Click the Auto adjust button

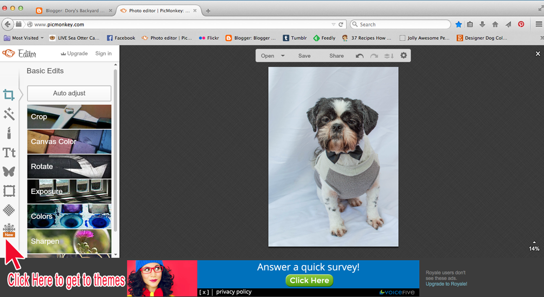point(69,93)
